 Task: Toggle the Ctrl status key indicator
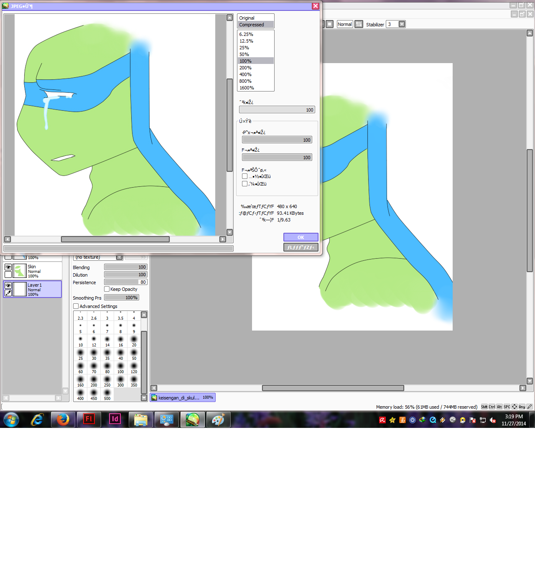point(492,407)
